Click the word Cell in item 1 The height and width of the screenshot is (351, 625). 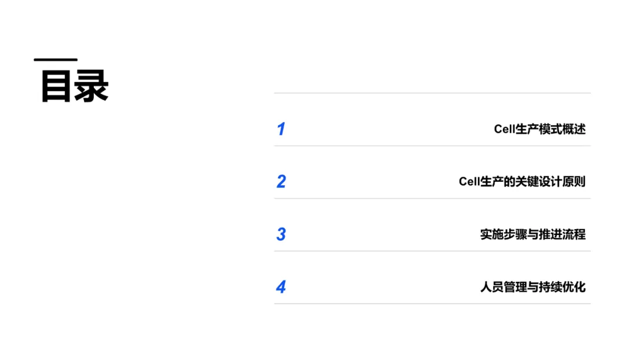(504, 129)
